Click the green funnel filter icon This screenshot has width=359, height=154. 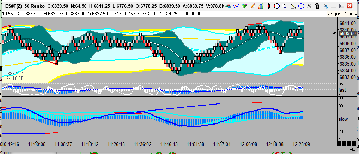(244, 6)
